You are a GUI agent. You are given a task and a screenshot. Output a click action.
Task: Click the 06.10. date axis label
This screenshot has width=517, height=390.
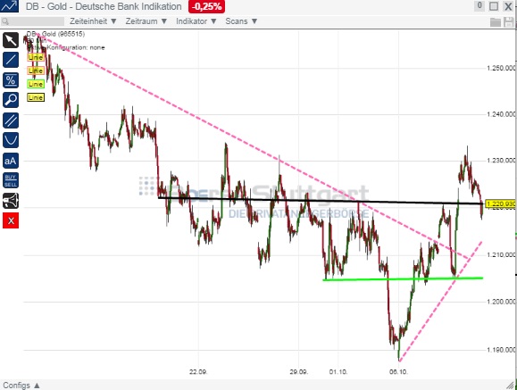click(x=398, y=372)
